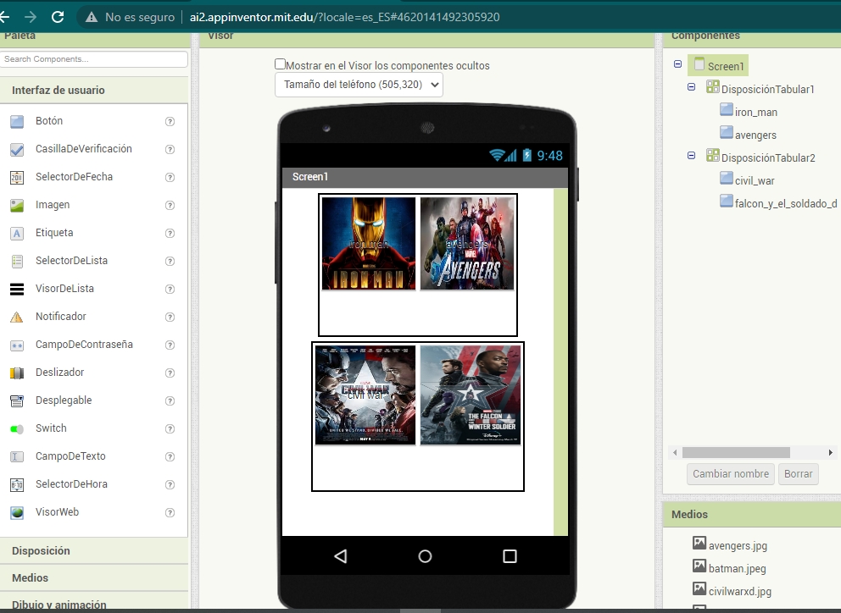841x613 pixels.
Task: Select the SelectorDeFecha calendar icon
Action: pos(17,177)
